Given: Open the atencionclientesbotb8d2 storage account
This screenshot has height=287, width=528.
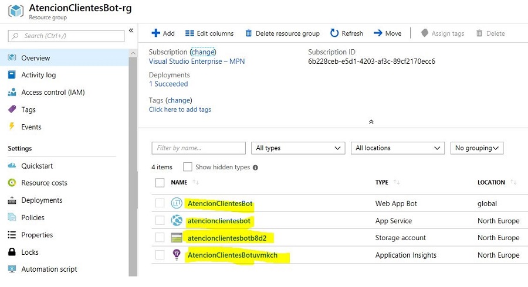Looking at the screenshot, I should point(227,238).
